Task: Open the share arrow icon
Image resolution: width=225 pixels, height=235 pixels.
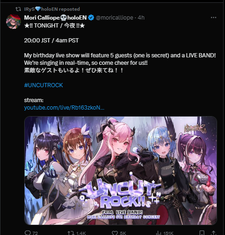Action: [214, 233]
